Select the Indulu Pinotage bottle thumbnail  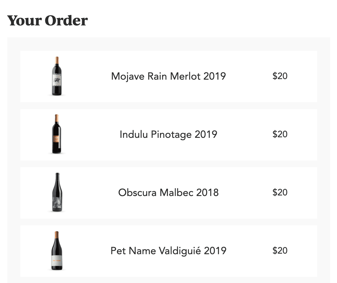57,134
